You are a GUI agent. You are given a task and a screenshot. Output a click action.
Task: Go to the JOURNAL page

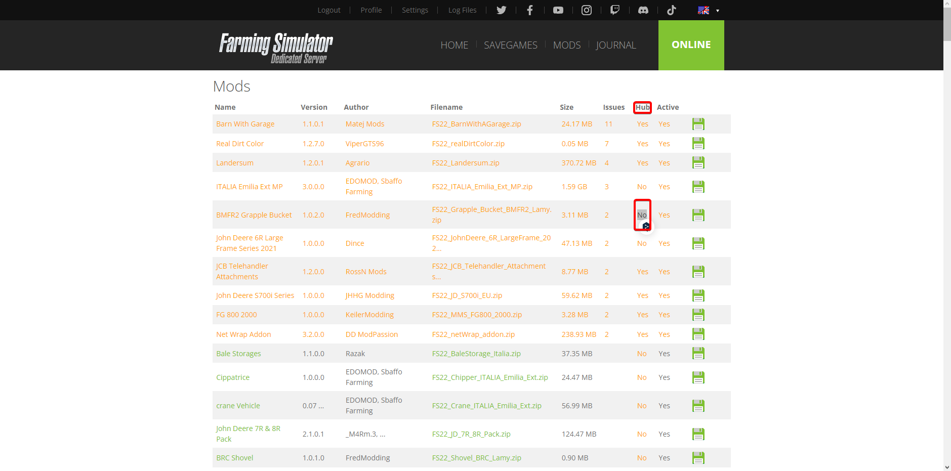coord(615,45)
